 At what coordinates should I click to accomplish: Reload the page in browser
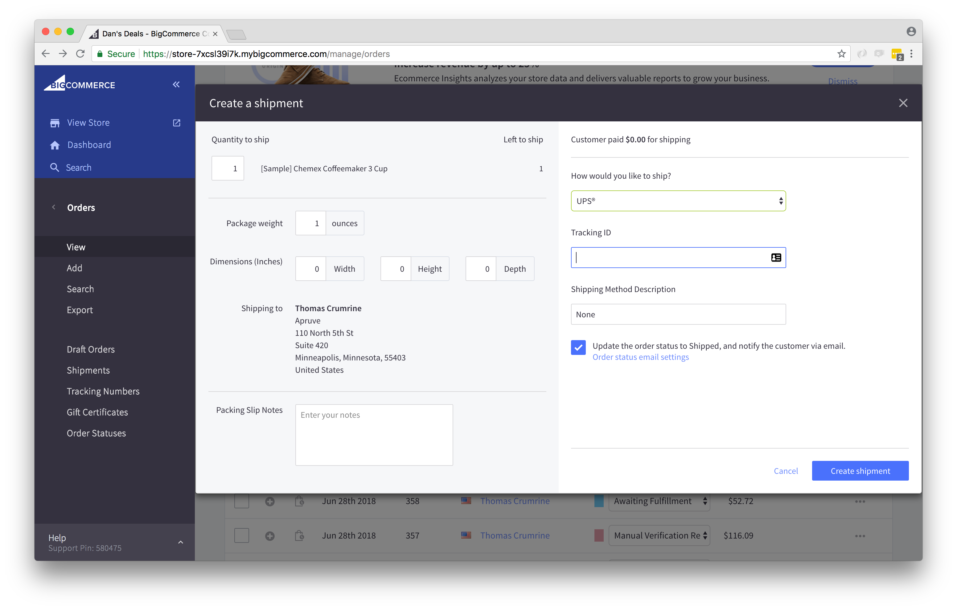[80, 54]
